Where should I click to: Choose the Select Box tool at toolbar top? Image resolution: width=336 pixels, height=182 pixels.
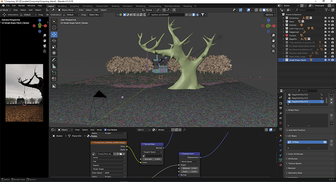(x=54, y=21)
